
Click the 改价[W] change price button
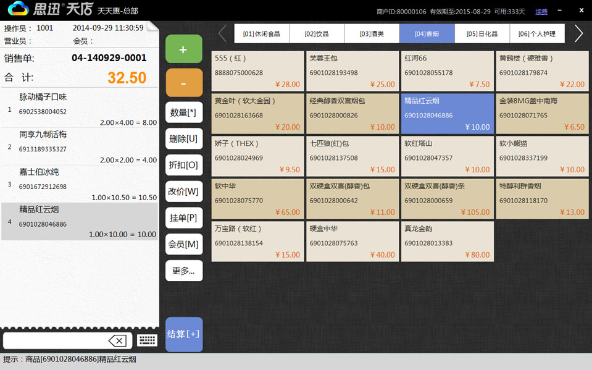pos(184,191)
